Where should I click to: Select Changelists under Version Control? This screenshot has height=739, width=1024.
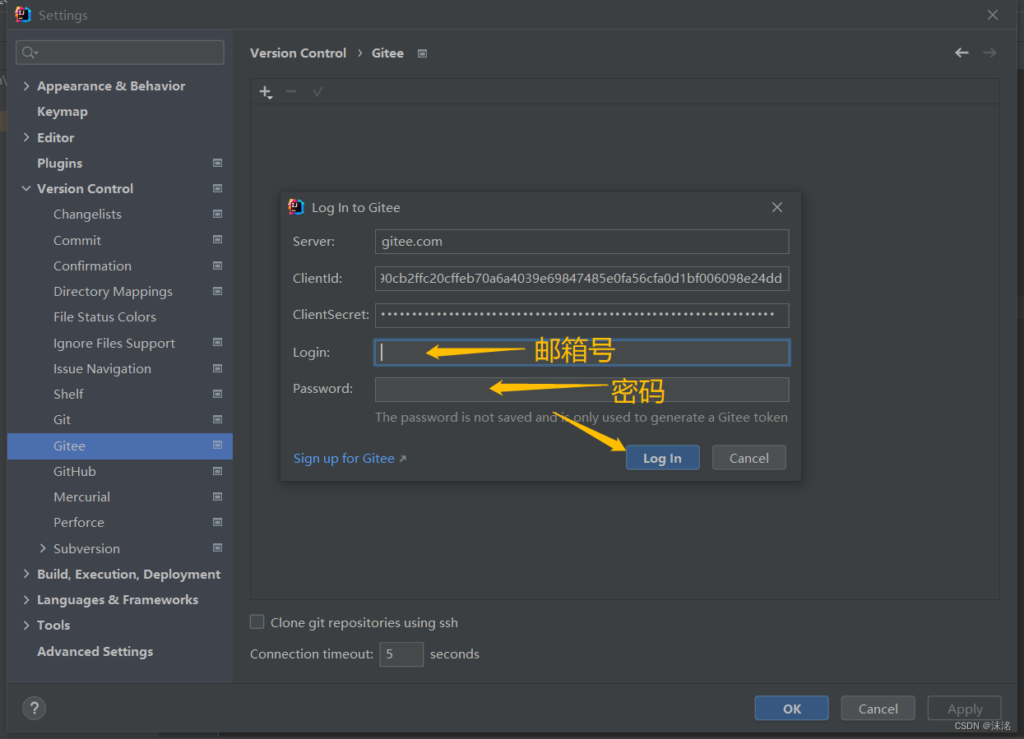[x=88, y=214]
